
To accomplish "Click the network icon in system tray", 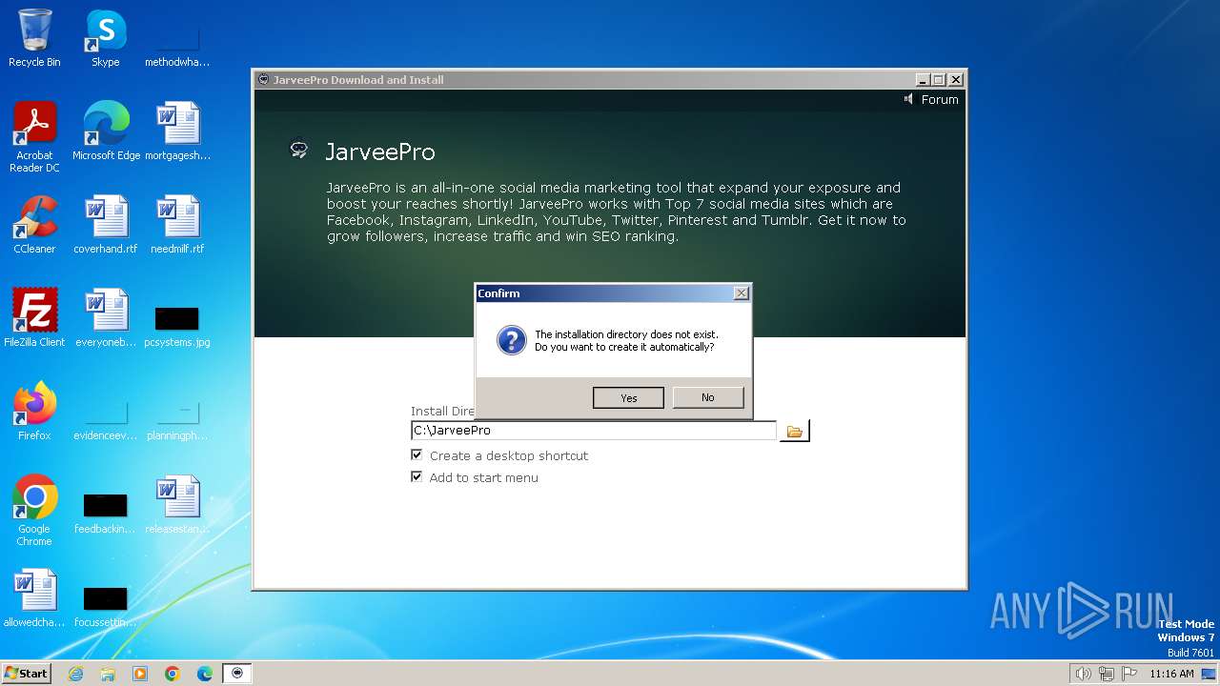I will pos(1107,674).
